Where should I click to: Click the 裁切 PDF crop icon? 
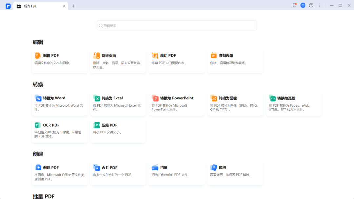coord(155,55)
